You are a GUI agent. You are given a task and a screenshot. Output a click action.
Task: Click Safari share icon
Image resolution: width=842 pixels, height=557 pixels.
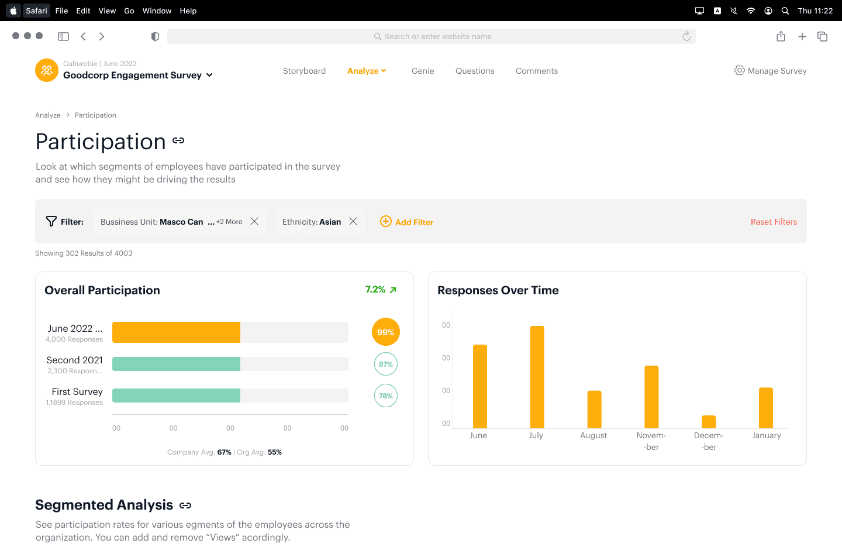tap(781, 36)
